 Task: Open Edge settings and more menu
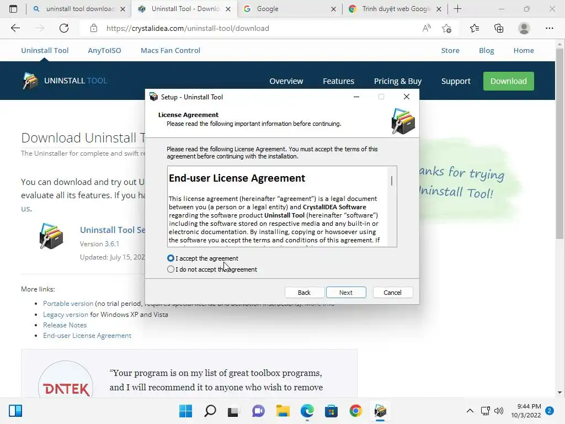click(549, 28)
